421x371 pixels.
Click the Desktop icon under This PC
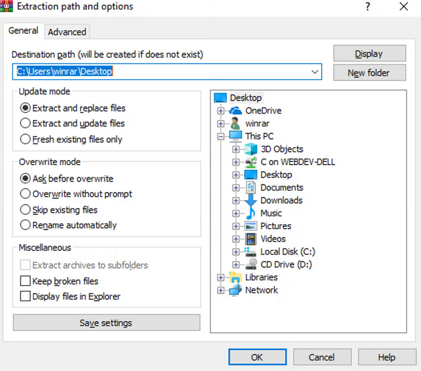251,175
